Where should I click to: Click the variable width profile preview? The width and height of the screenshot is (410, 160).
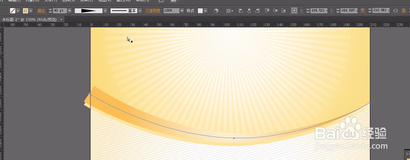pos(89,11)
